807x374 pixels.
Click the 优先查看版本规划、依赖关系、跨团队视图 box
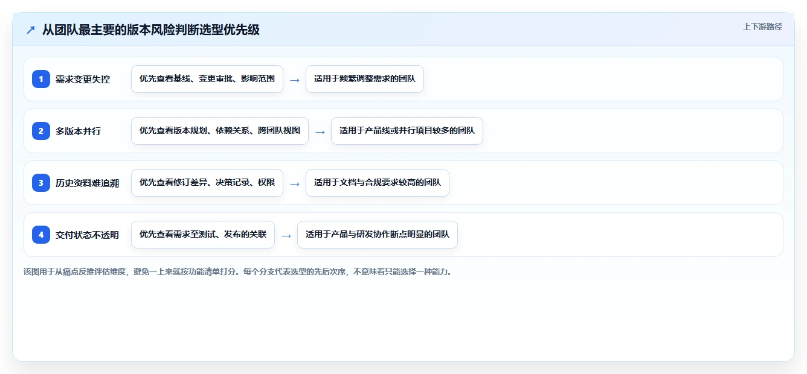pos(220,131)
